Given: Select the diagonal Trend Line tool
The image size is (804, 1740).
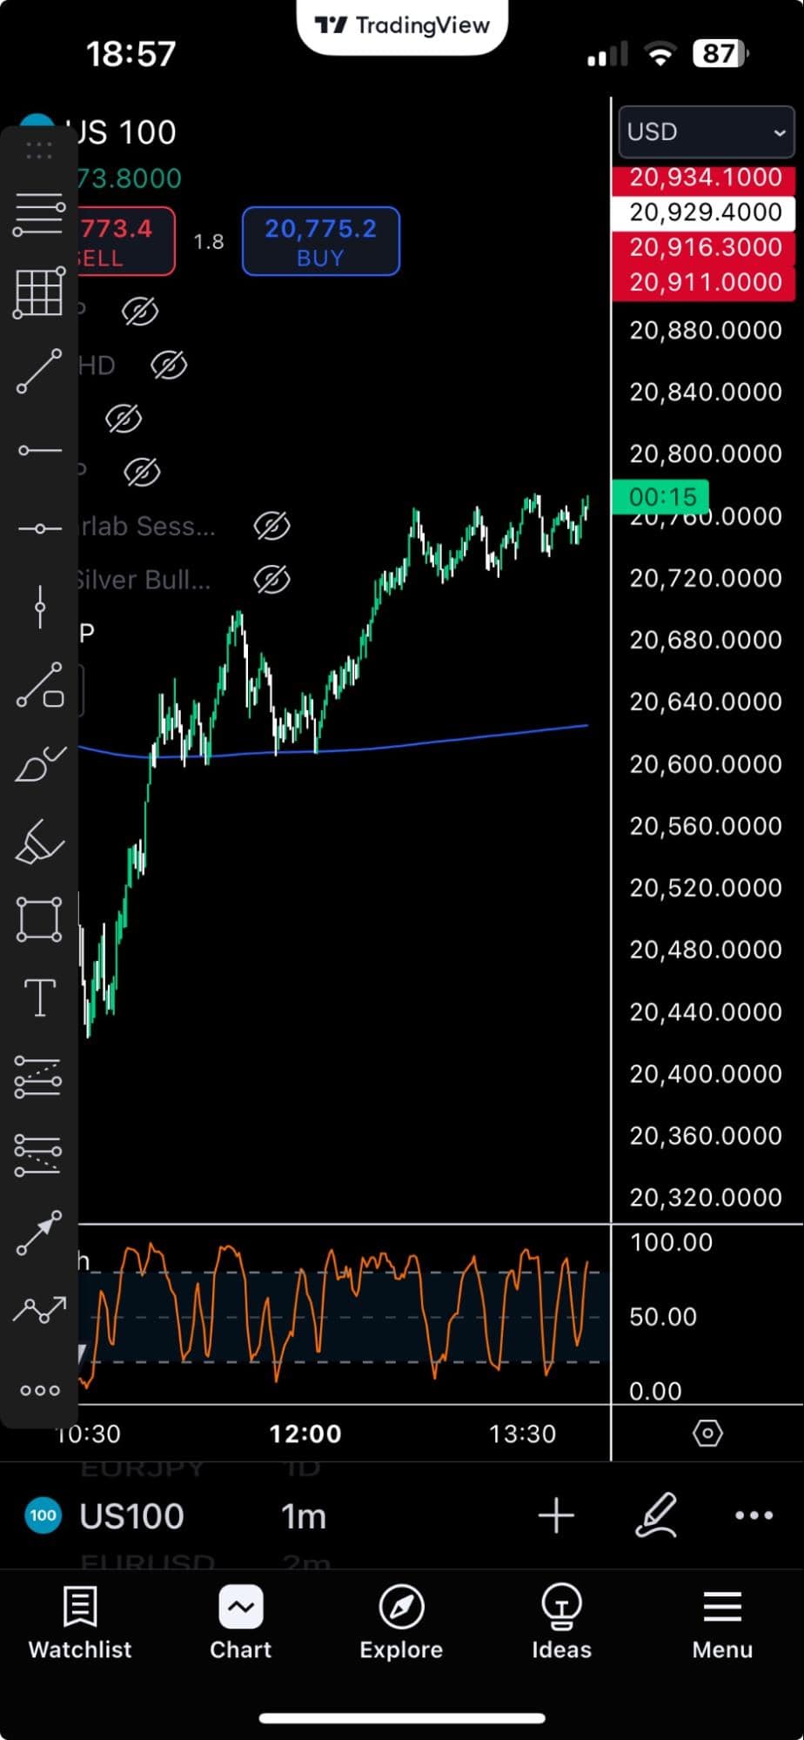Looking at the screenshot, I should (x=39, y=372).
